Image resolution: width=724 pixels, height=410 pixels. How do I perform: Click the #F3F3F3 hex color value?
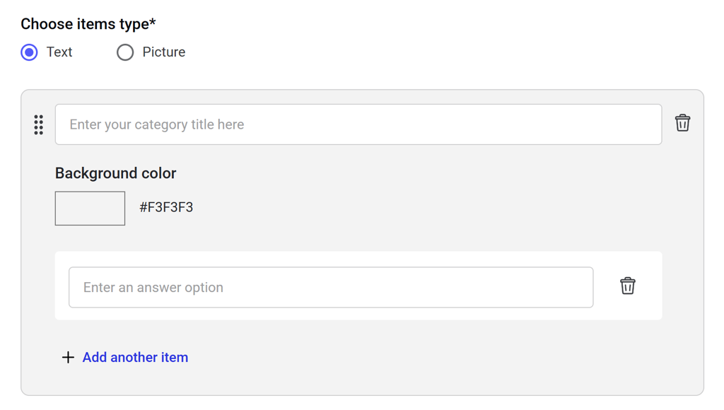tap(166, 208)
